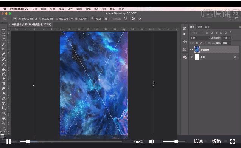This screenshot has width=241, height=148.
Task: Expand the fill 100% dropdown arrow
Action: (230, 43)
